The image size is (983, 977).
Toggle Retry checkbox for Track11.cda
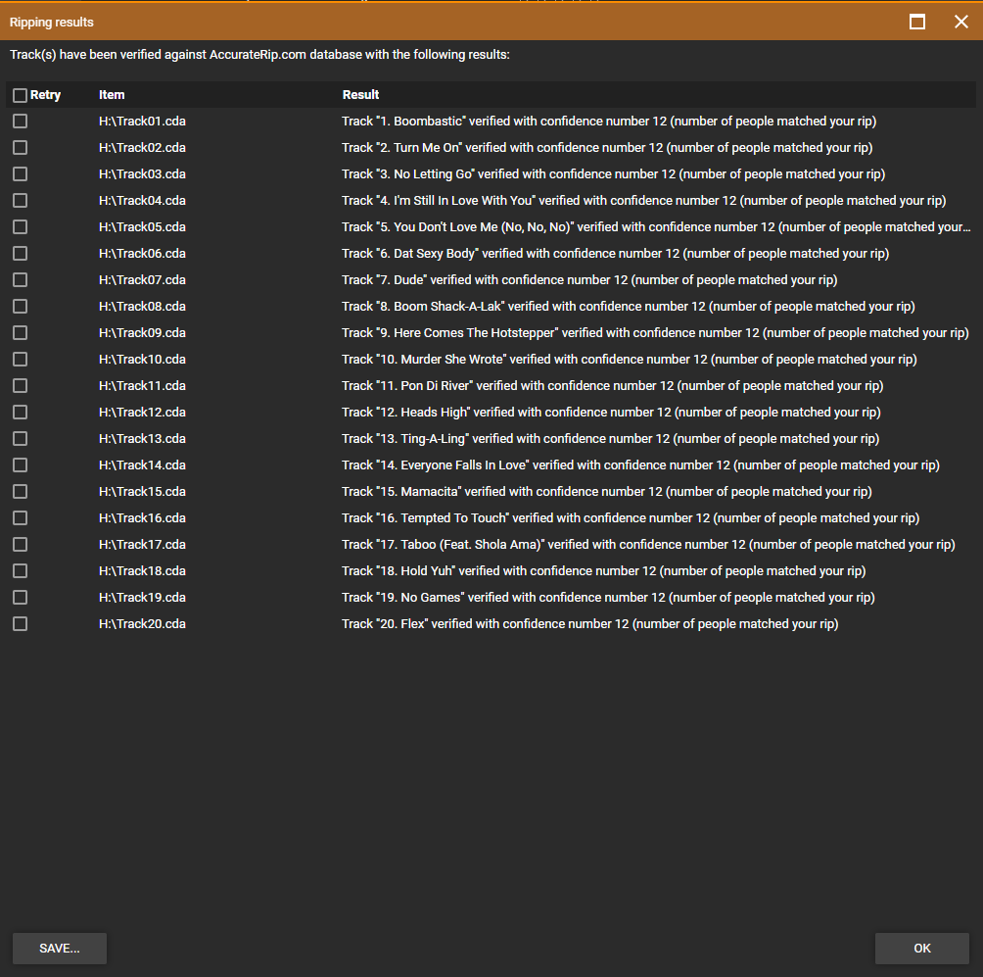[x=20, y=386]
